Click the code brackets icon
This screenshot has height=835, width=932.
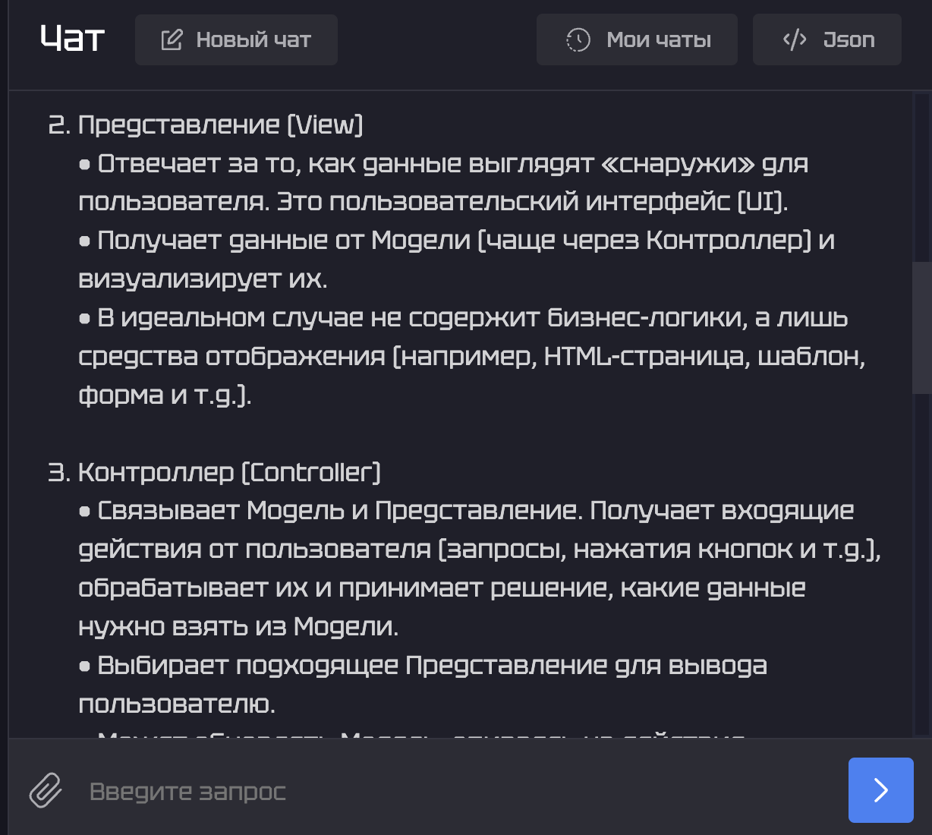[x=795, y=39]
